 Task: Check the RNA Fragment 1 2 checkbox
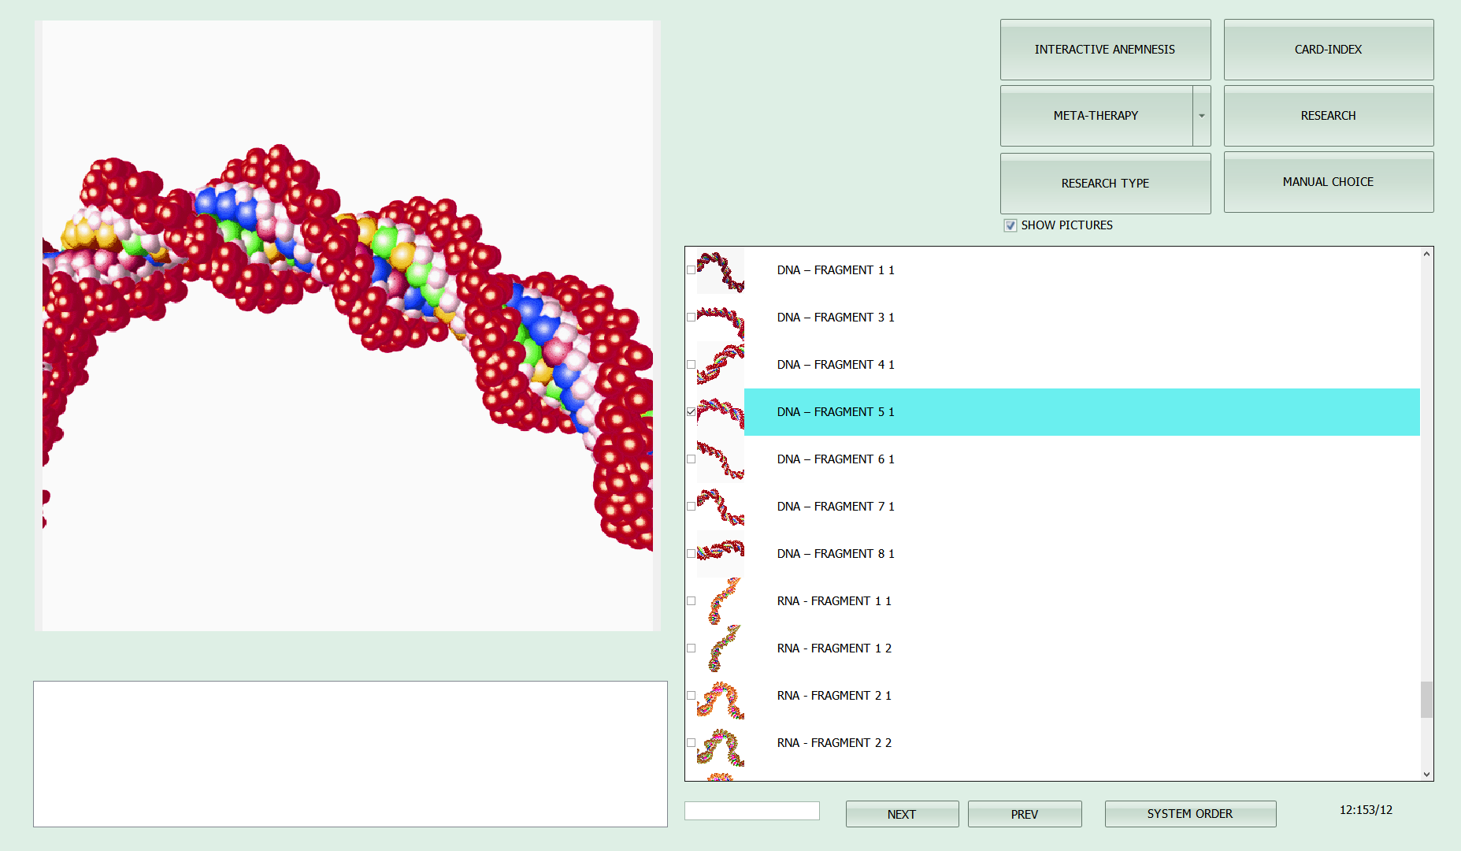pyautogui.click(x=691, y=648)
